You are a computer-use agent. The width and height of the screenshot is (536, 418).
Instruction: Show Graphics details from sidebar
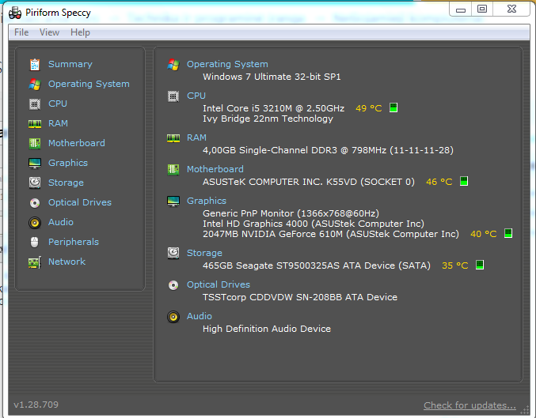click(68, 163)
